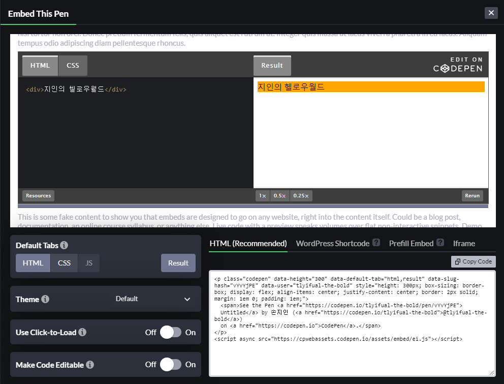Viewport: 504px width, 384px height.
Task: Click the WordPress Shortcode help icon
Action: 376,243
